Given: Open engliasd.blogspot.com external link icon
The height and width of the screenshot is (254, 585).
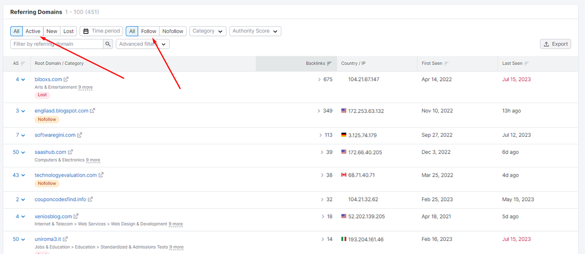Looking at the screenshot, I should point(93,111).
